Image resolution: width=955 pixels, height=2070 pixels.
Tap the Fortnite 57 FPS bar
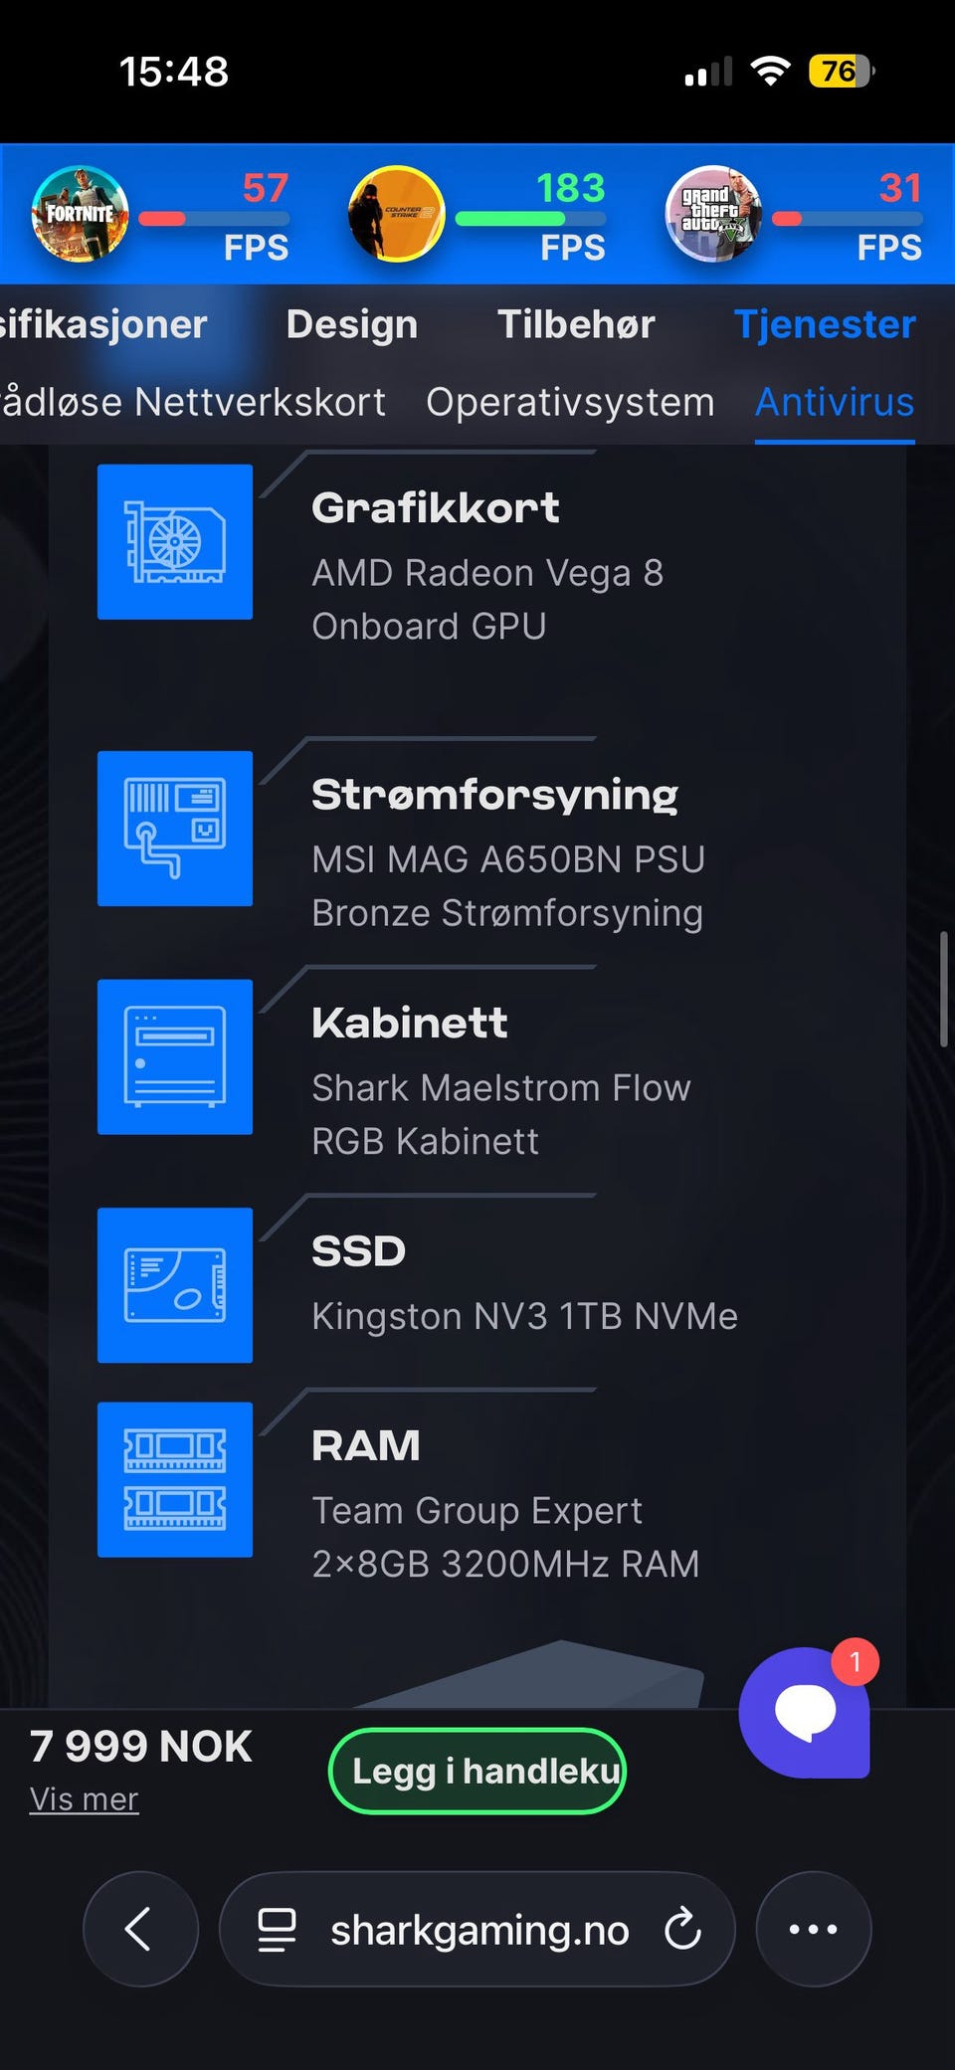click(x=214, y=219)
